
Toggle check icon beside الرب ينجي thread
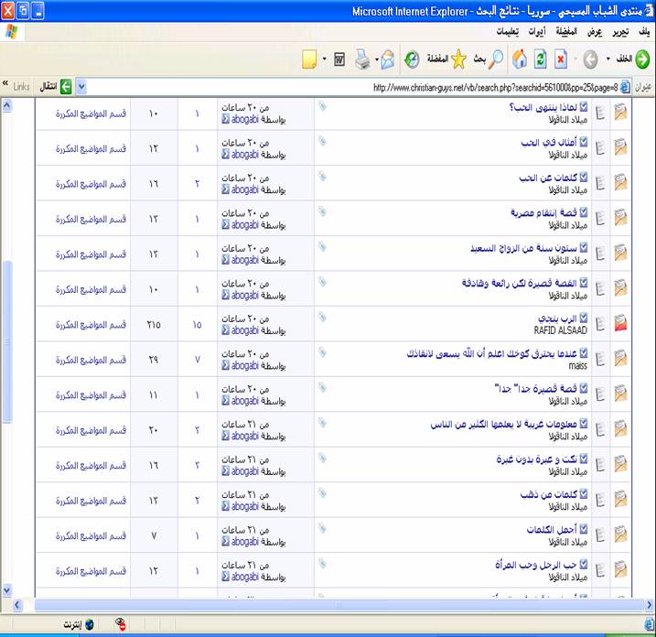point(584,318)
